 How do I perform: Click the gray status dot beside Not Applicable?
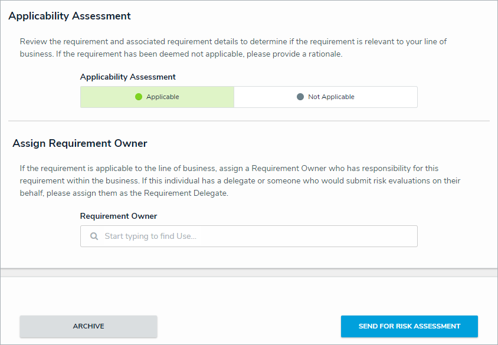pos(300,96)
